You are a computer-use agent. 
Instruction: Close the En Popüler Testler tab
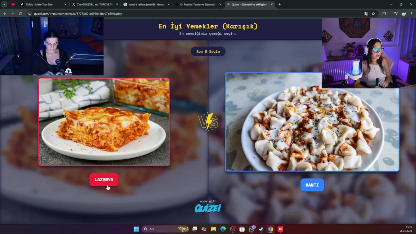pos(220,4)
